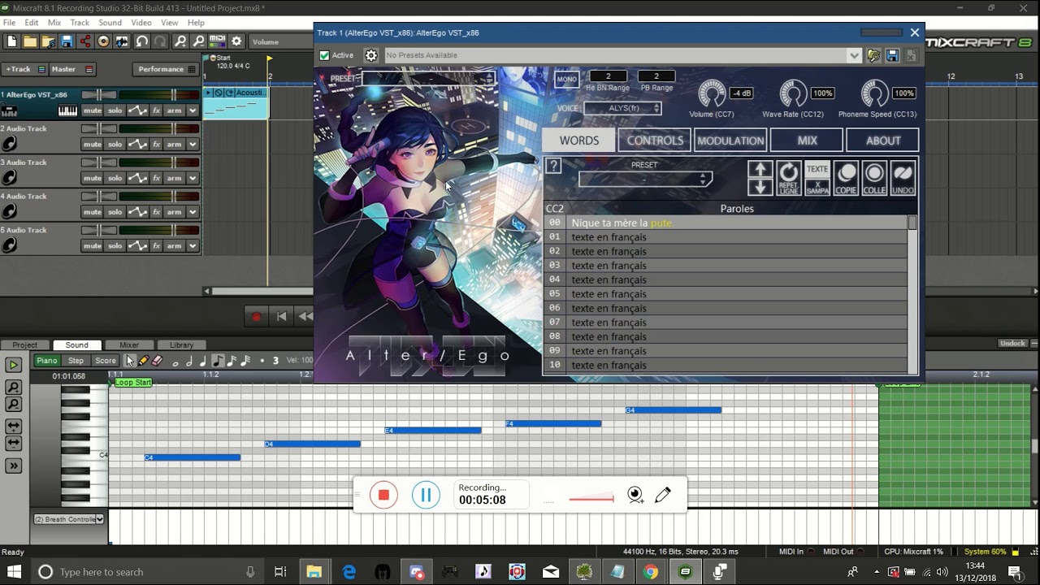Solo track 5 Audio Track
The height and width of the screenshot is (585, 1040).
pos(115,246)
